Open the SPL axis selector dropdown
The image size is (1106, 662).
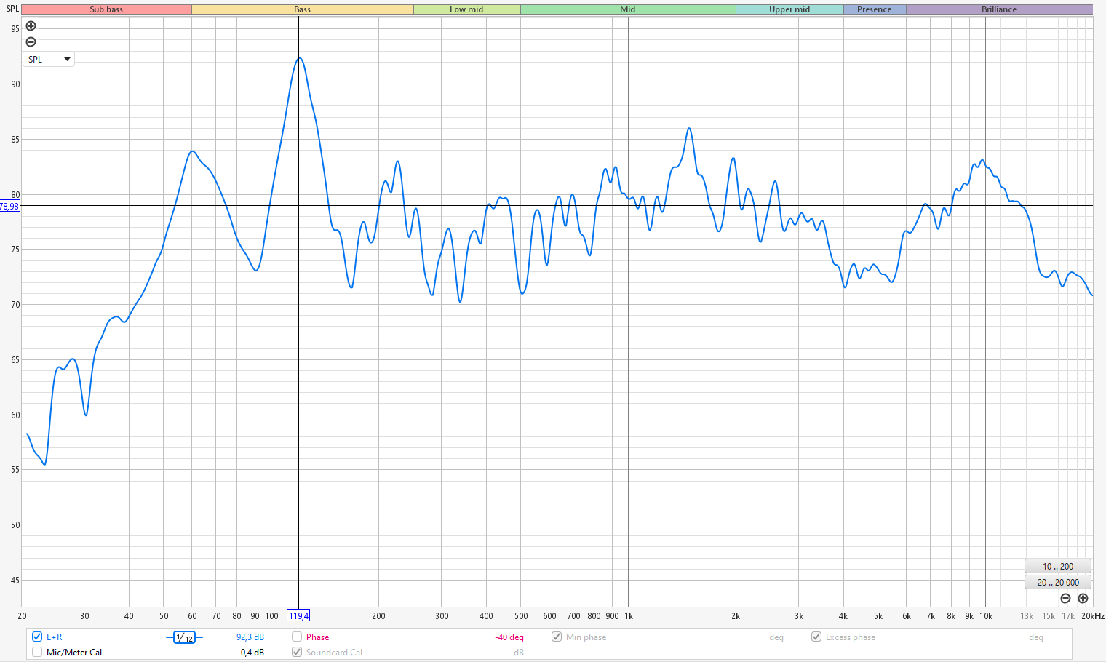click(49, 59)
